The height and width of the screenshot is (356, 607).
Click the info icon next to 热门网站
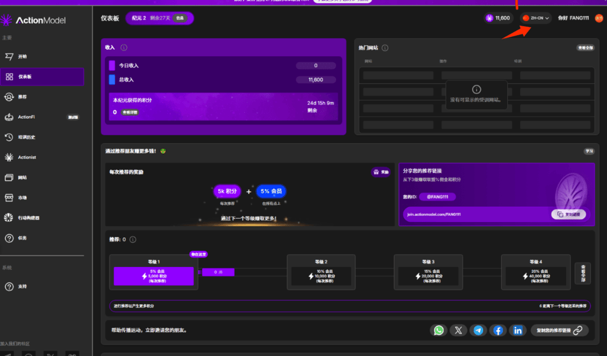click(x=385, y=48)
